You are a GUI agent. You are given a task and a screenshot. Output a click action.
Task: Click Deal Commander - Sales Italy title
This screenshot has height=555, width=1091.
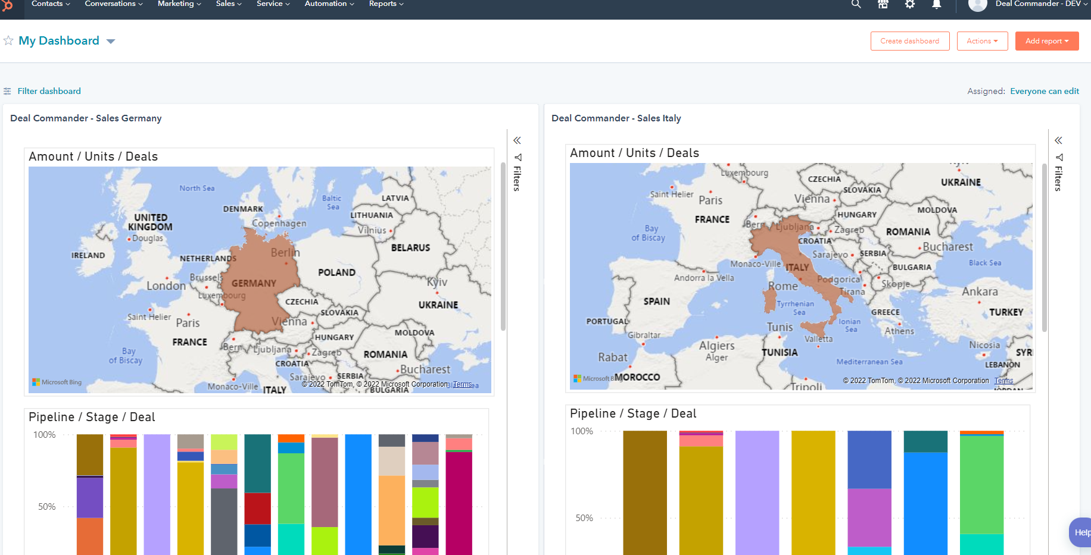point(616,118)
